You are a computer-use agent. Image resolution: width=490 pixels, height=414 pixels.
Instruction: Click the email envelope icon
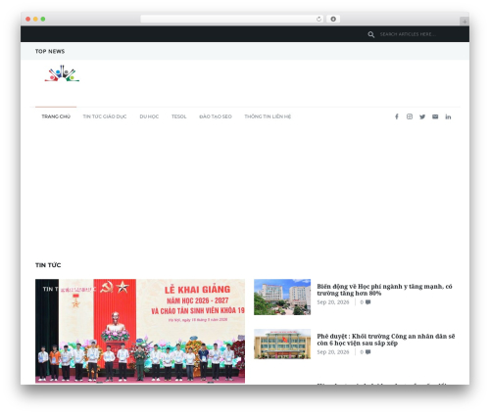point(435,116)
